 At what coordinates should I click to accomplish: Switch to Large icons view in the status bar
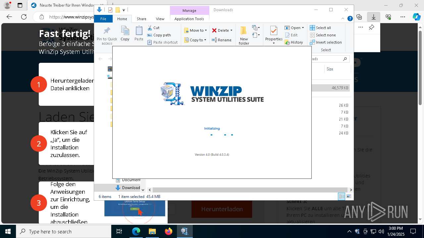point(348,197)
